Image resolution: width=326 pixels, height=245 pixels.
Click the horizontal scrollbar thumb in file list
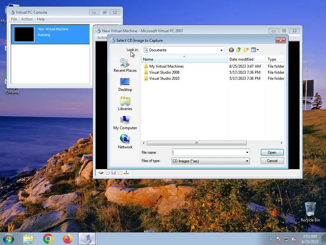(x=197, y=143)
